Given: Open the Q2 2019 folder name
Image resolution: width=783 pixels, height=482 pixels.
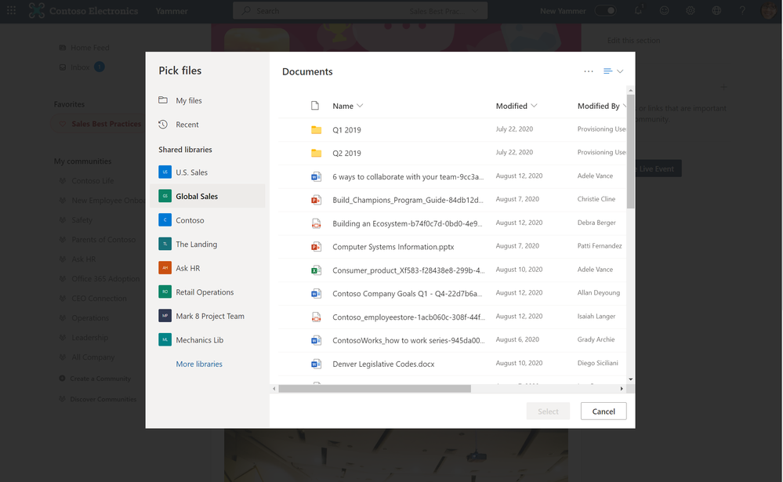Looking at the screenshot, I should point(346,154).
